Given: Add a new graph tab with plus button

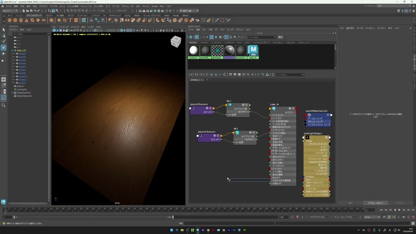Looking at the screenshot, I should point(207,80).
